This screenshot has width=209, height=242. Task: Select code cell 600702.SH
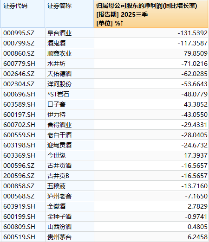click(23, 125)
